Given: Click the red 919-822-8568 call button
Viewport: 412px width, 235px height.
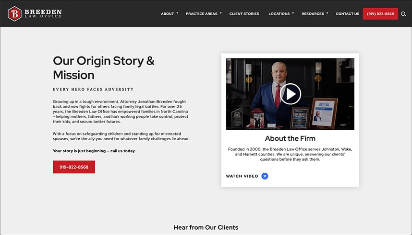Looking at the screenshot, I should pos(74,167).
